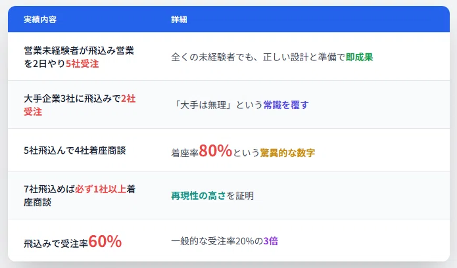457x268 pixels.
Task: Click the 「大手は無理」 quoted phrase
Action: click(203, 105)
